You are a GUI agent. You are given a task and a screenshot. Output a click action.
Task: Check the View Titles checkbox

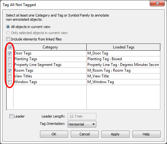pos(10,76)
